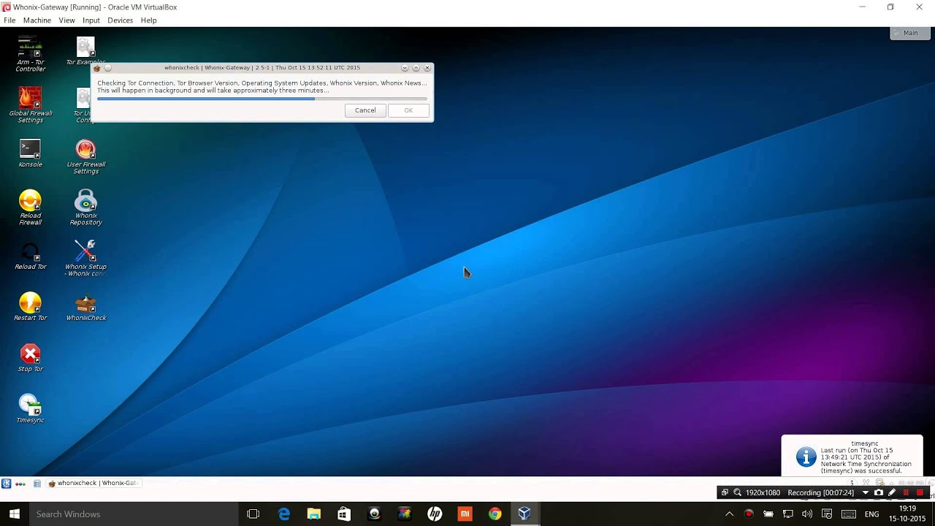The height and width of the screenshot is (526, 935).
Task: Open VirtualBox Devices menu
Action: (121, 20)
